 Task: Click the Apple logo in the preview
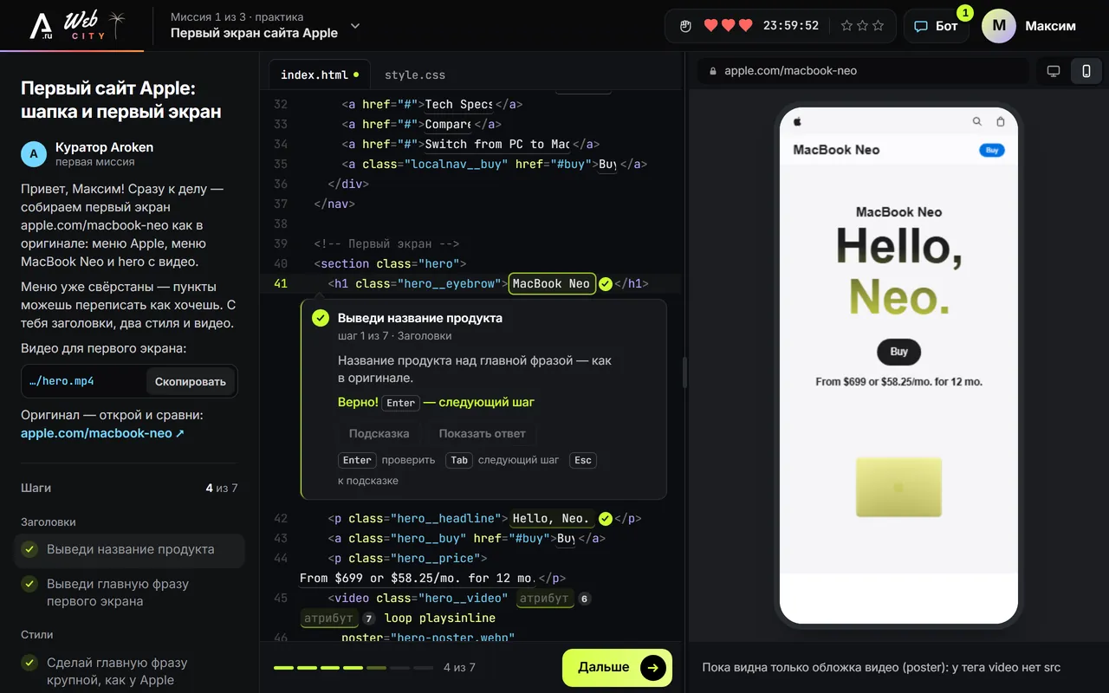click(797, 121)
